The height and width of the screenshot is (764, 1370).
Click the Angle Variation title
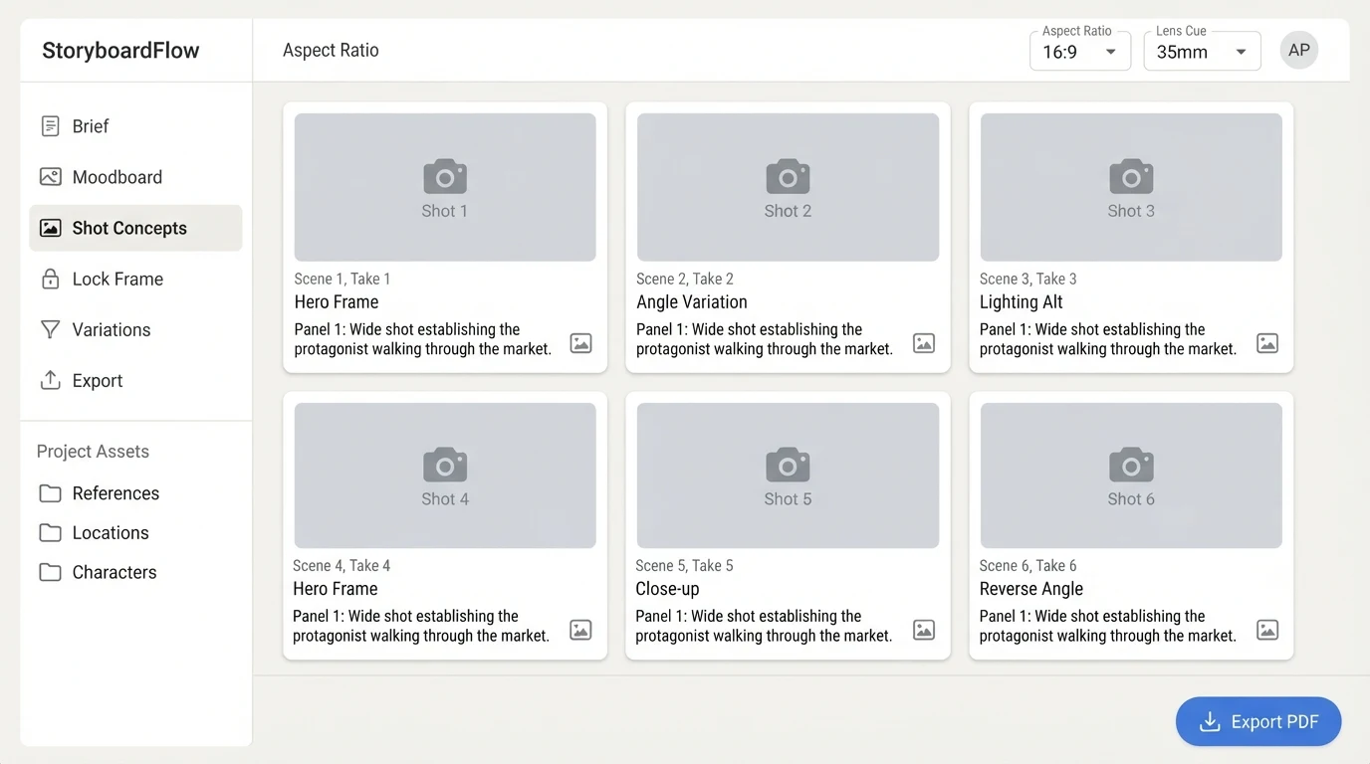[692, 302]
